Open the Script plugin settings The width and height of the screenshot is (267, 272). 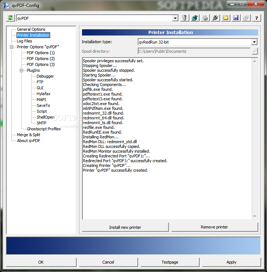tap(42, 111)
